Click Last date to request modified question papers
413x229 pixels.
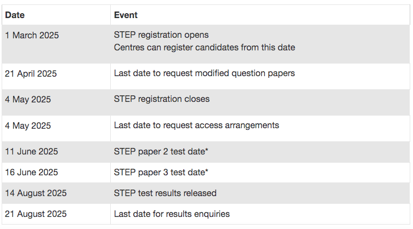click(205, 73)
